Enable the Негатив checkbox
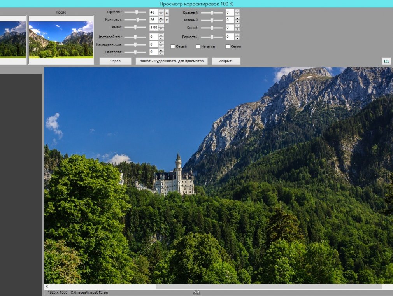The width and height of the screenshot is (393, 296). (x=198, y=46)
